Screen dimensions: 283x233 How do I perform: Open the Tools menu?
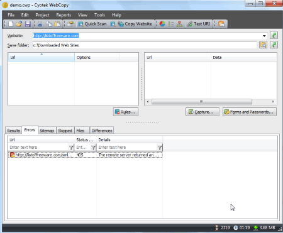point(99,15)
